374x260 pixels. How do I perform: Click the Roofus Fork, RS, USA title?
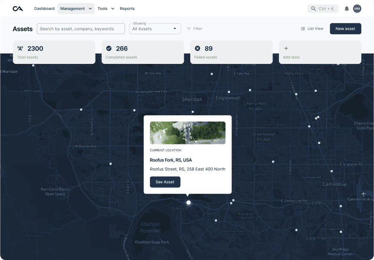[171, 160]
